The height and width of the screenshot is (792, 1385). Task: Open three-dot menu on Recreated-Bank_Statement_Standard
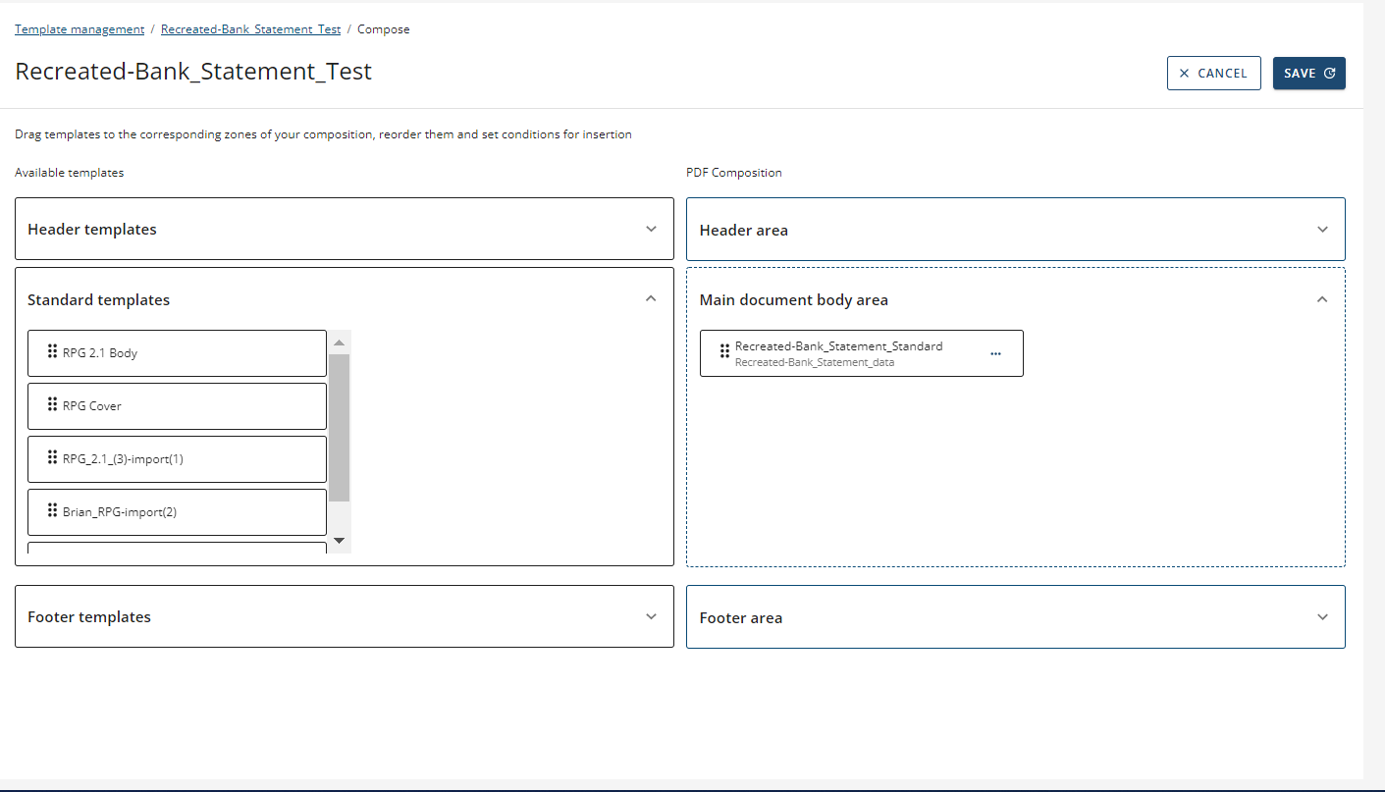995,353
